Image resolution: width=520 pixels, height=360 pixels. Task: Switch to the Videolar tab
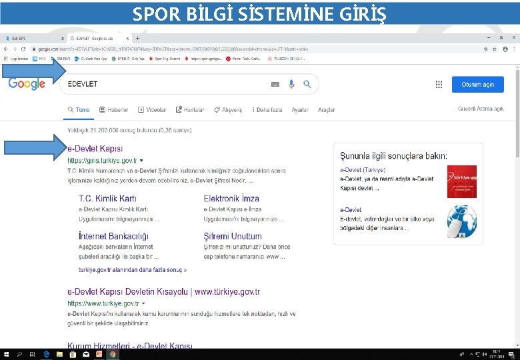coord(152,110)
